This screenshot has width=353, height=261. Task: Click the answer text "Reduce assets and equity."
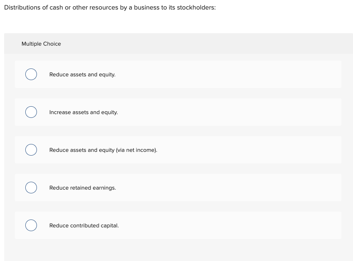[x=82, y=75]
